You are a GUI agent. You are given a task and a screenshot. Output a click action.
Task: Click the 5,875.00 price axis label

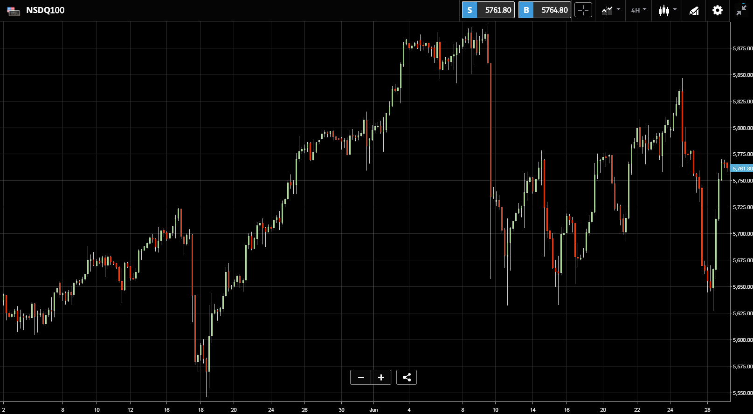point(742,48)
